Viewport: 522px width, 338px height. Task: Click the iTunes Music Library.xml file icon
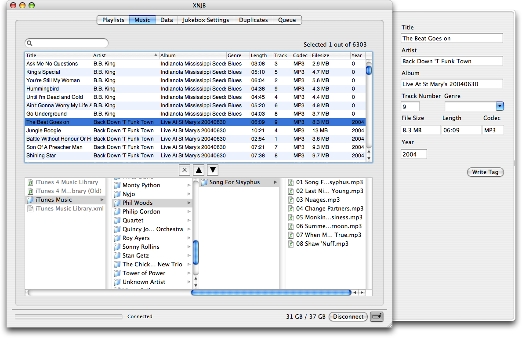click(30, 208)
